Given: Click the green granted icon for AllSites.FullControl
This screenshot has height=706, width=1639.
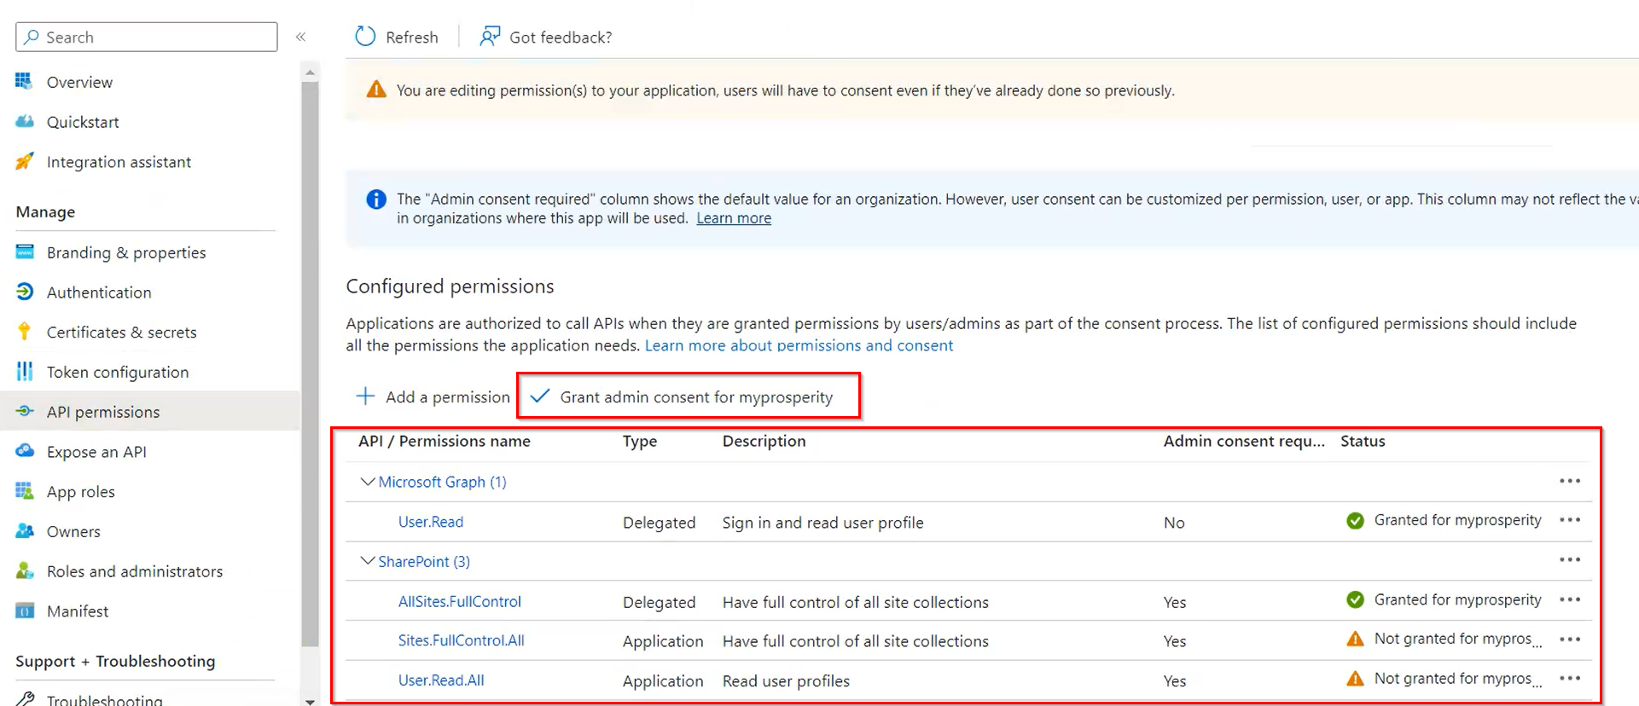Looking at the screenshot, I should coord(1355,599).
